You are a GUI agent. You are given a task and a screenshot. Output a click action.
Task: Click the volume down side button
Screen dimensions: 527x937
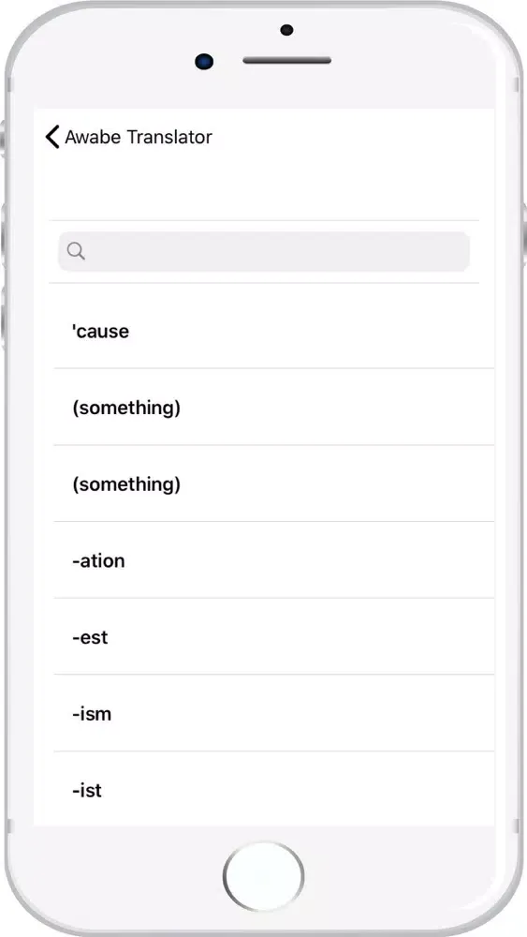[x=3, y=318]
